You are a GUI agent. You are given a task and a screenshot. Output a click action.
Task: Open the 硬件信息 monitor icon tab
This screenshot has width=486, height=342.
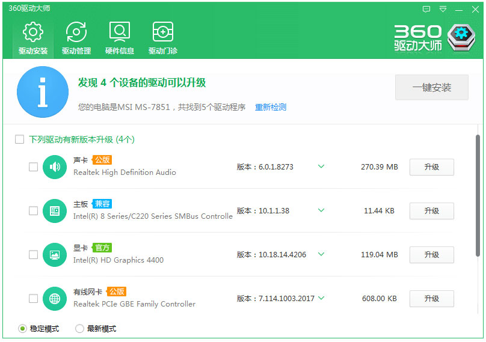tap(120, 38)
